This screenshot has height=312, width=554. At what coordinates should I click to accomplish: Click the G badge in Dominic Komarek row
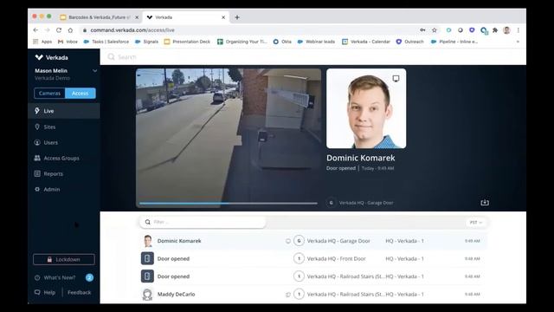[x=299, y=241]
